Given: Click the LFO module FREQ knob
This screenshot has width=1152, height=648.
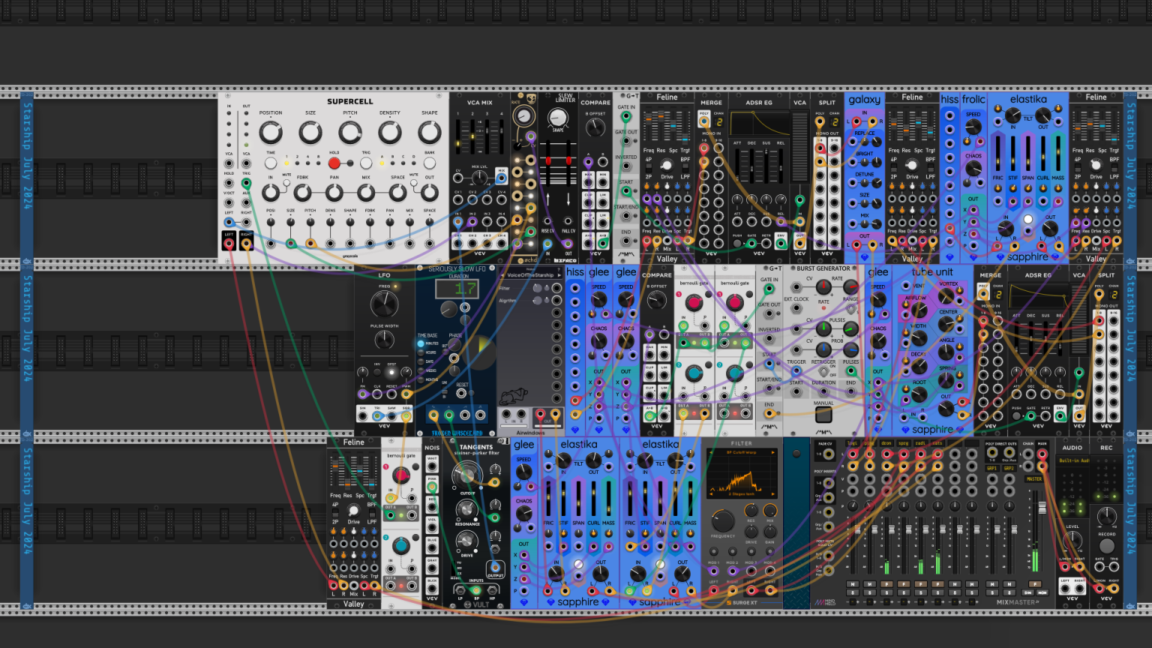Looking at the screenshot, I should [384, 304].
